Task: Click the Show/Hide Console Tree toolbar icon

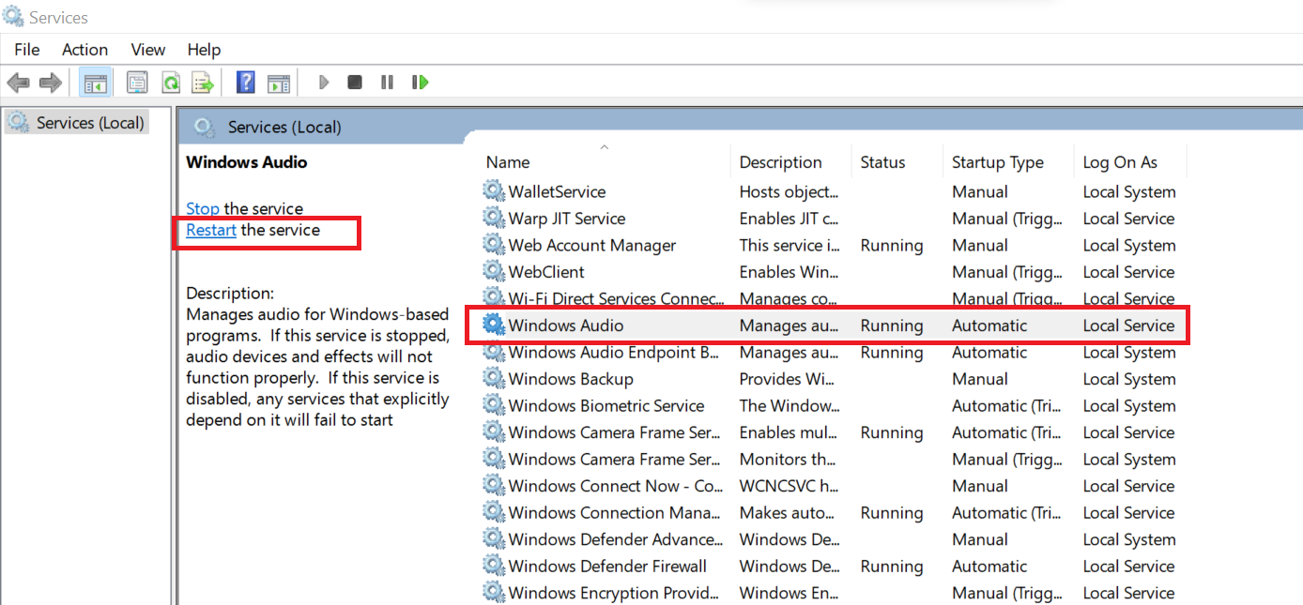Action: (x=94, y=83)
